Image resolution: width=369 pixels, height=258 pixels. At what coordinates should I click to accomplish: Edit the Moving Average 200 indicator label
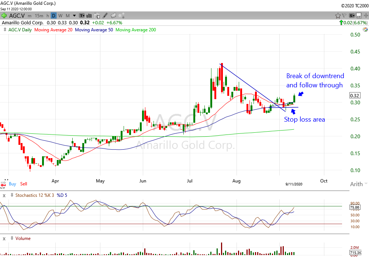[136, 30]
